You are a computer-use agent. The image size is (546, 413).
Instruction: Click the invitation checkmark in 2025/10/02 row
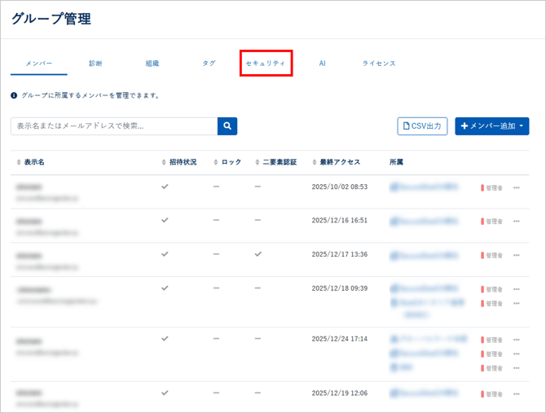tap(165, 187)
